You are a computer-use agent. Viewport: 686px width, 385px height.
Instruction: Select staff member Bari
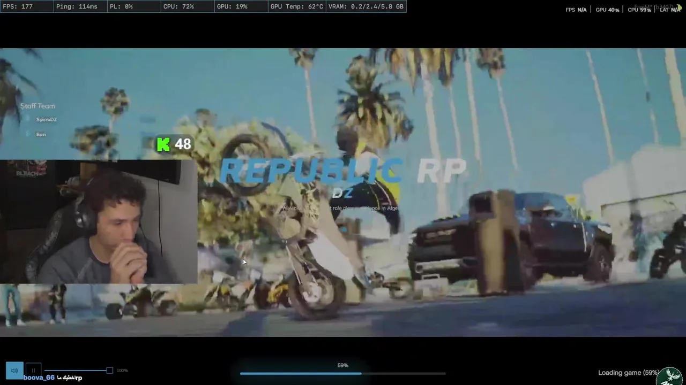41,134
